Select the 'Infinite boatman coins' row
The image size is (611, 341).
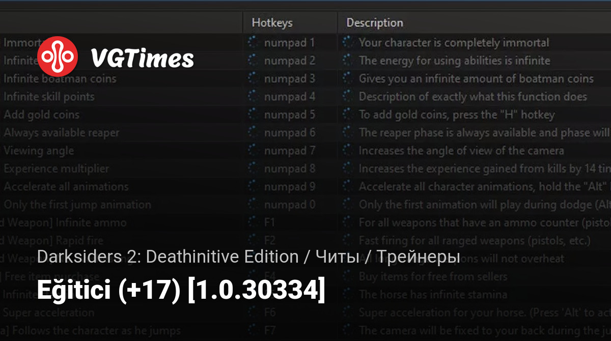[60, 79]
